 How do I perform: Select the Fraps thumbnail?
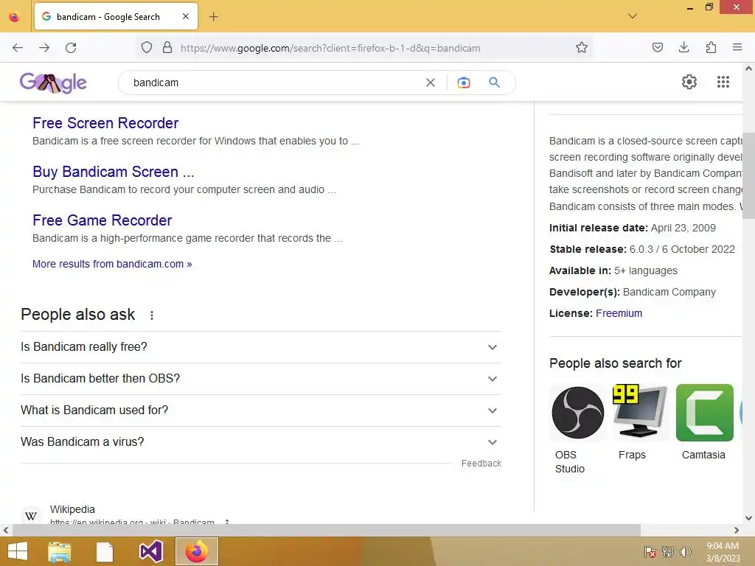click(641, 413)
